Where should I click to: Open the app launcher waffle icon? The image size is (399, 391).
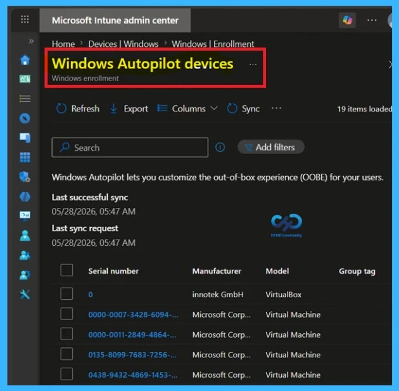click(x=25, y=20)
